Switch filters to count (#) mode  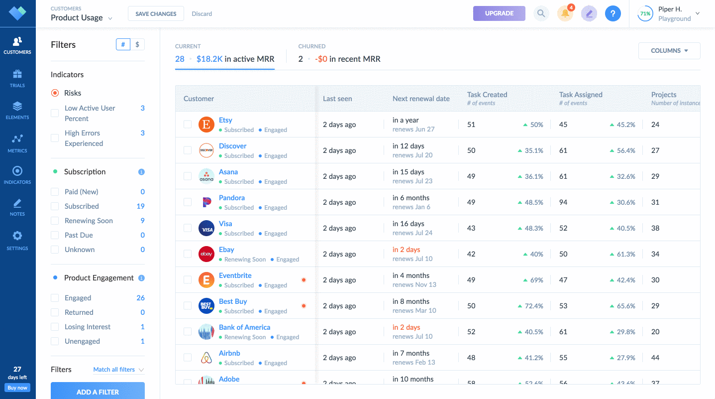coord(123,44)
